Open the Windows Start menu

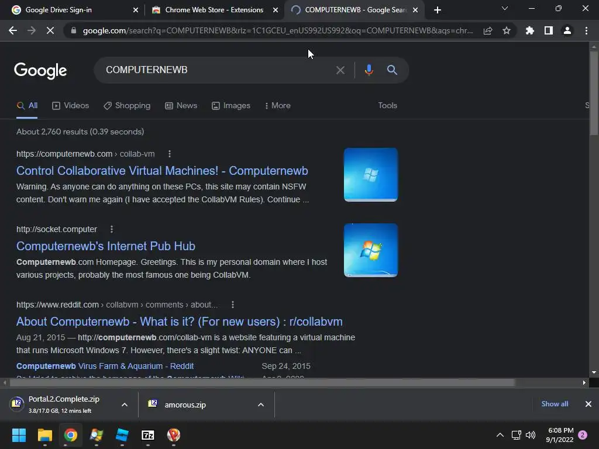pyautogui.click(x=19, y=435)
